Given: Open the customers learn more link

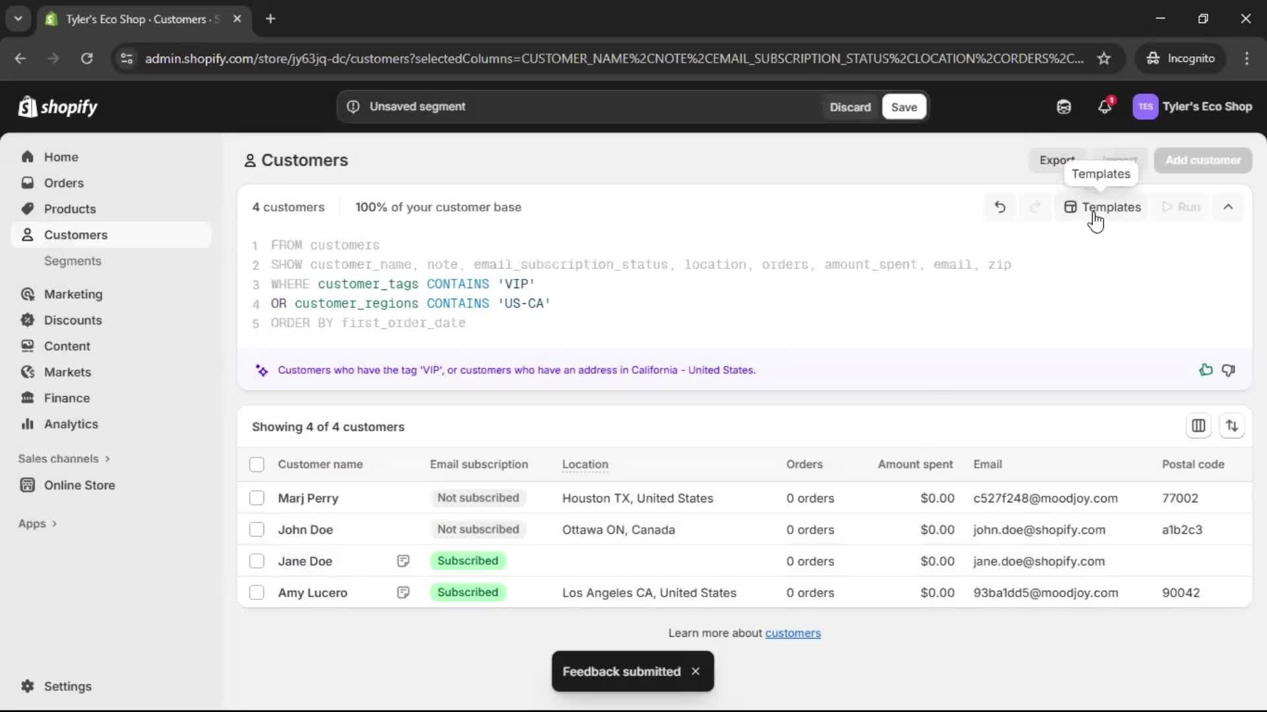Looking at the screenshot, I should [793, 633].
